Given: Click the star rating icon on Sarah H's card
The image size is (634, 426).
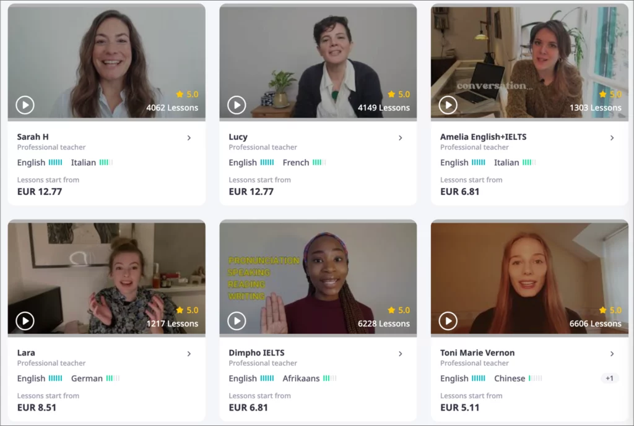Looking at the screenshot, I should [179, 94].
